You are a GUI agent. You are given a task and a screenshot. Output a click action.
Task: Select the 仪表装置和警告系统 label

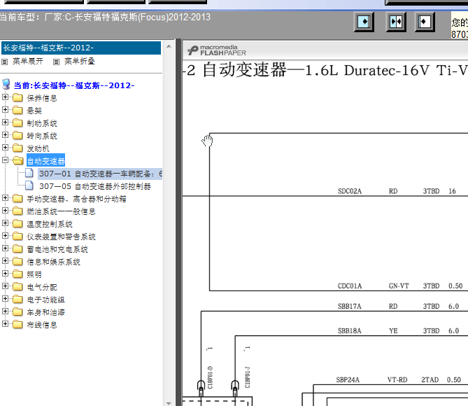(61, 237)
